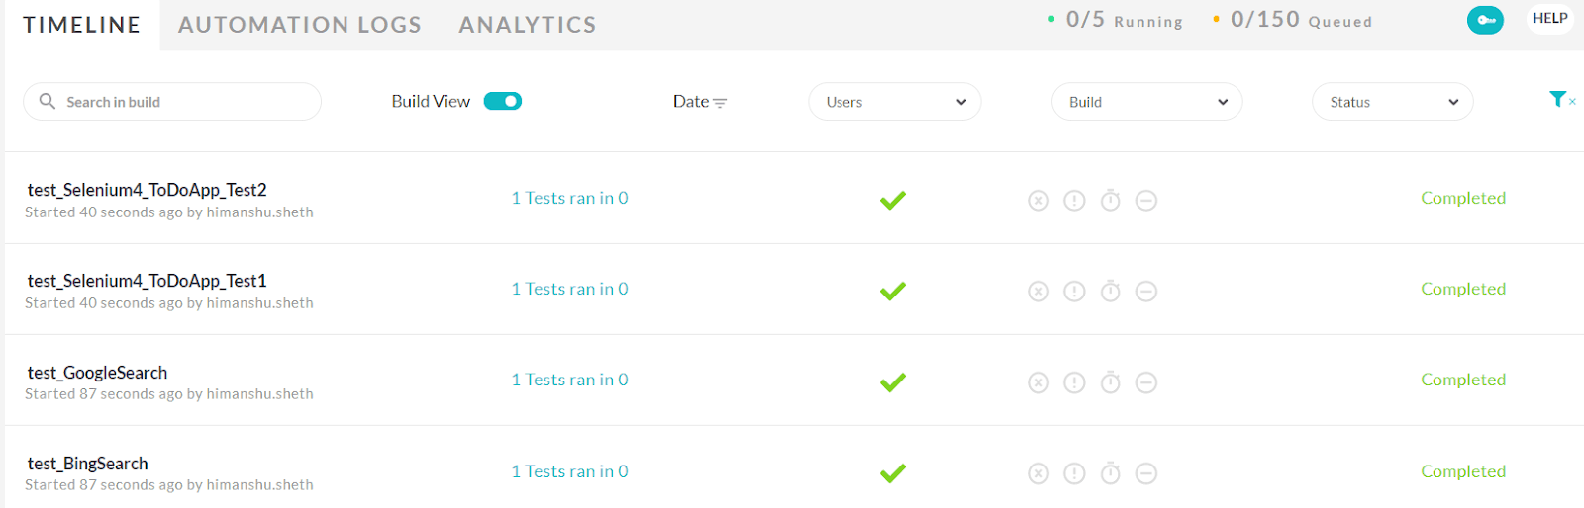Expand the Build dropdown filter

[1146, 102]
